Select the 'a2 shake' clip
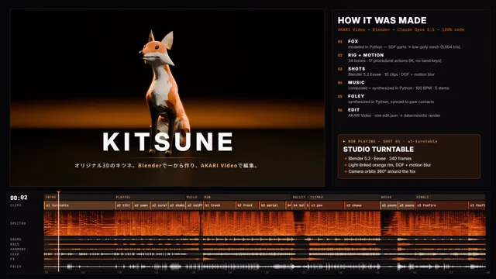 (177, 205)
